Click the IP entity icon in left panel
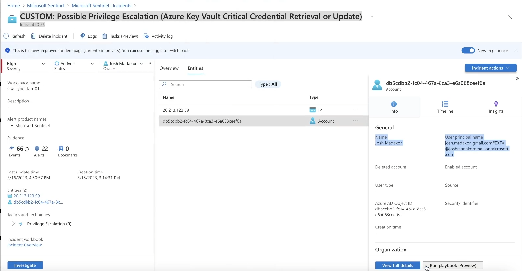522x271 pixels. (x=9, y=196)
